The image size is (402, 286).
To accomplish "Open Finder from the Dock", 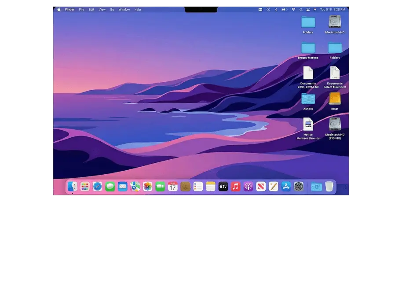I will click(73, 187).
